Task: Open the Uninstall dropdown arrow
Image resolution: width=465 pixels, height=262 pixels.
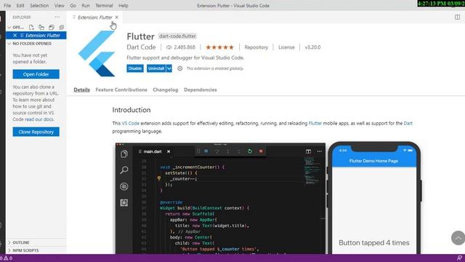Action: click(x=169, y=68)
